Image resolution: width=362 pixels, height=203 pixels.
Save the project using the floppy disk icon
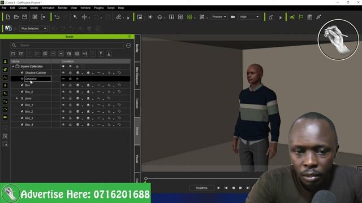[25, 17]
